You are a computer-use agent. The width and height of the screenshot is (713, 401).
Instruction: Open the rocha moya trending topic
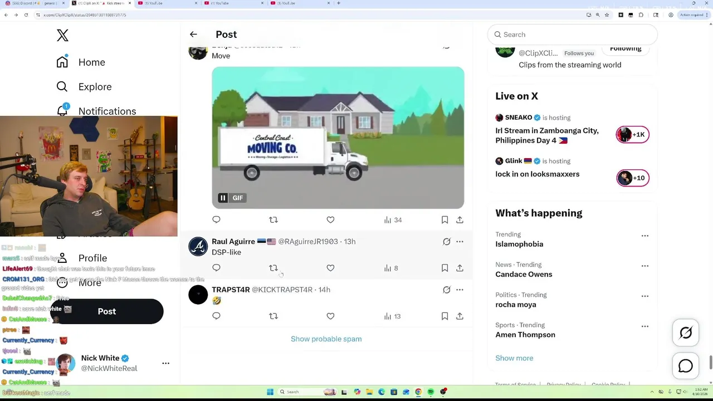tap(516, 305)
